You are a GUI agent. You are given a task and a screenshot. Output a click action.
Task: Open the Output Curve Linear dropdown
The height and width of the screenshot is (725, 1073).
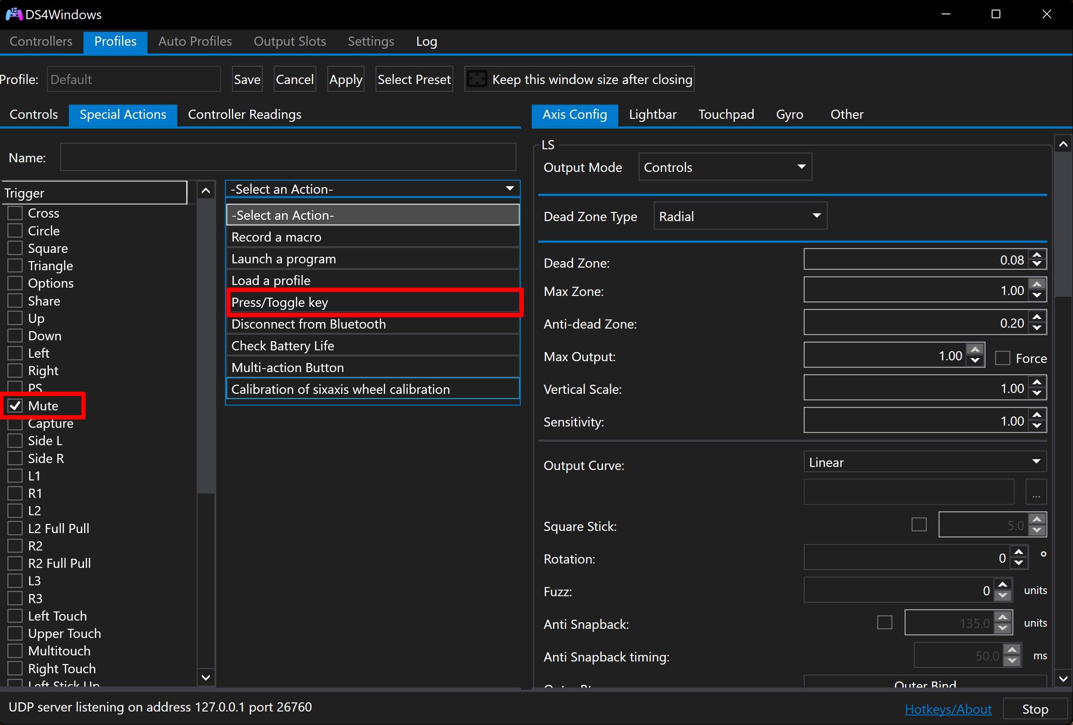924,462
